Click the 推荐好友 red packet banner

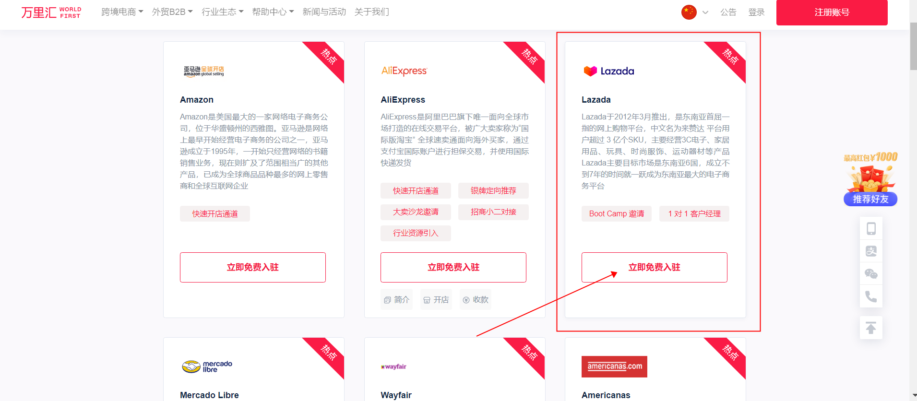870,179
